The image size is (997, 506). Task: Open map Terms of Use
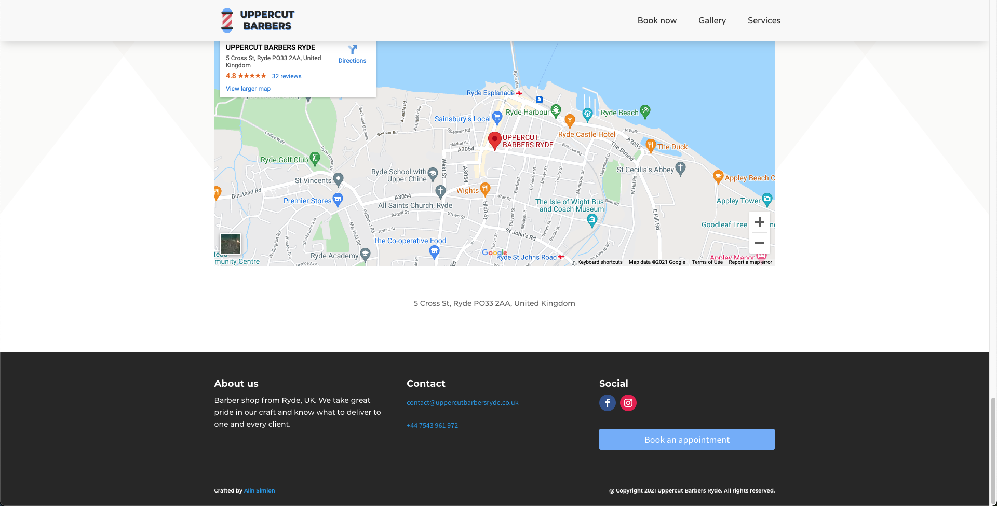click(x=707, y=262)
